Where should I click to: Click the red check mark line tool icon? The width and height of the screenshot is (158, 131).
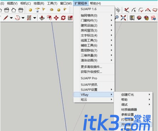coord(126,10)
